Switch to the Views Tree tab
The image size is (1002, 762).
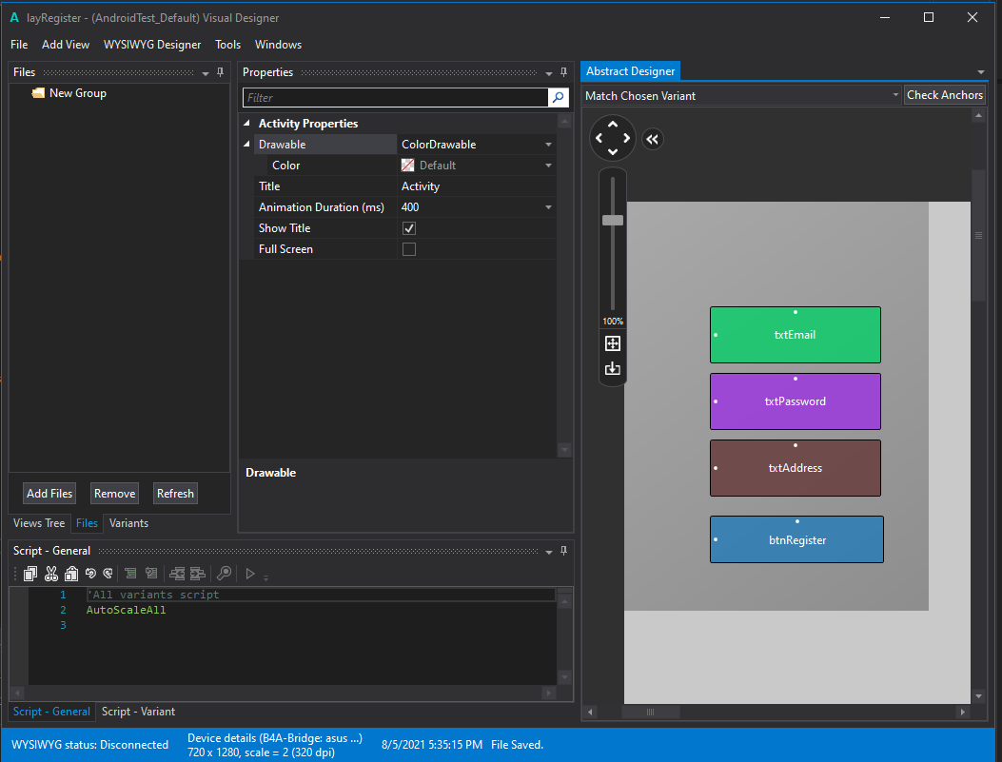click(x=39, y=523)
